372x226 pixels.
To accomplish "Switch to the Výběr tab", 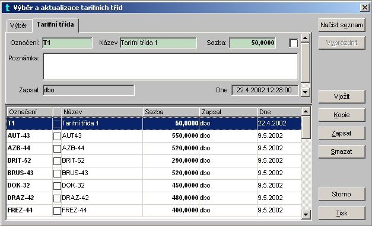I will pos(19,25).
